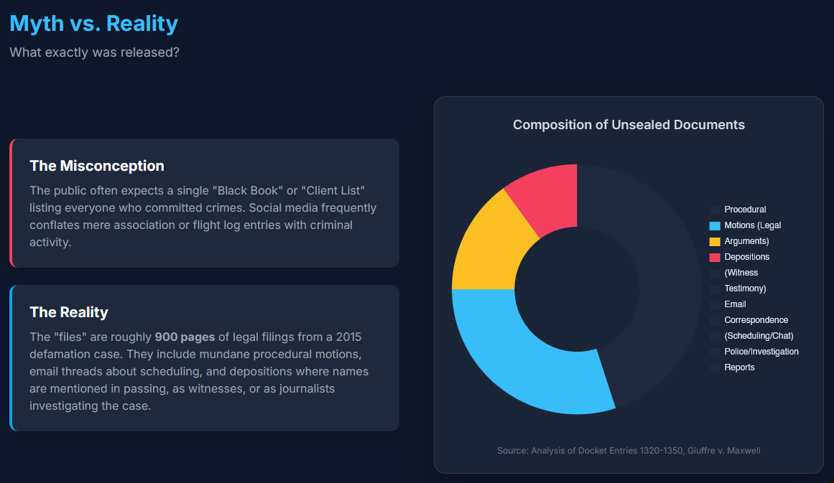The image size is (834, 483).
Task: Toggle the Depositions legend label
Action: [746, 257]
